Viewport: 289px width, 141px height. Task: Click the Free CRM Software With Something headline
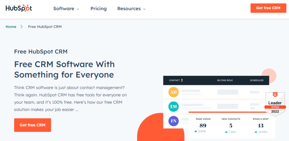point(64,70)
